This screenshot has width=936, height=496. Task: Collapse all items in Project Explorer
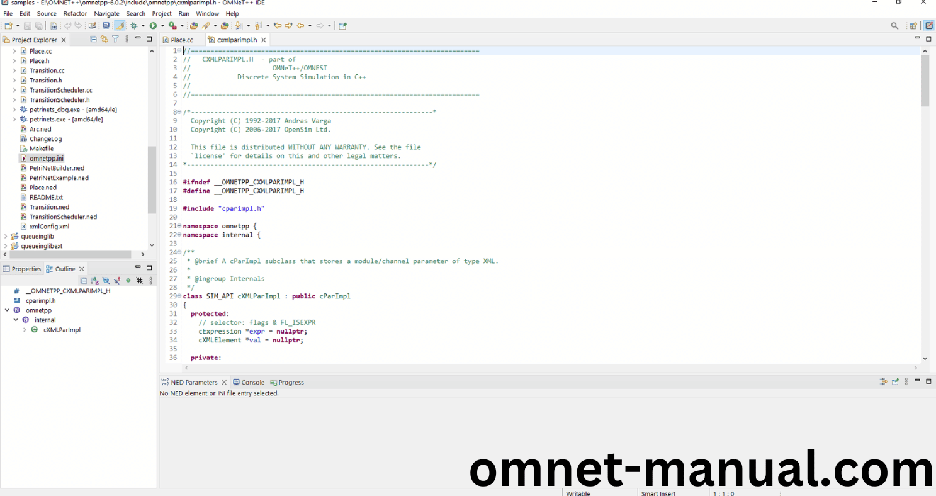(94, 39)
